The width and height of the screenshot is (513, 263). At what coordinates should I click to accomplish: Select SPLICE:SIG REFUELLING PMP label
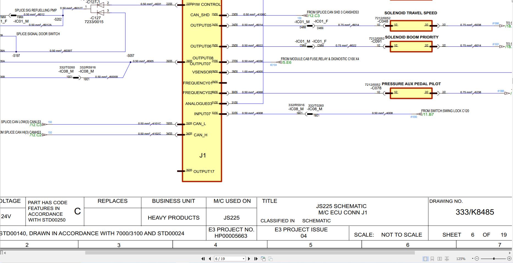click(36, 10)
